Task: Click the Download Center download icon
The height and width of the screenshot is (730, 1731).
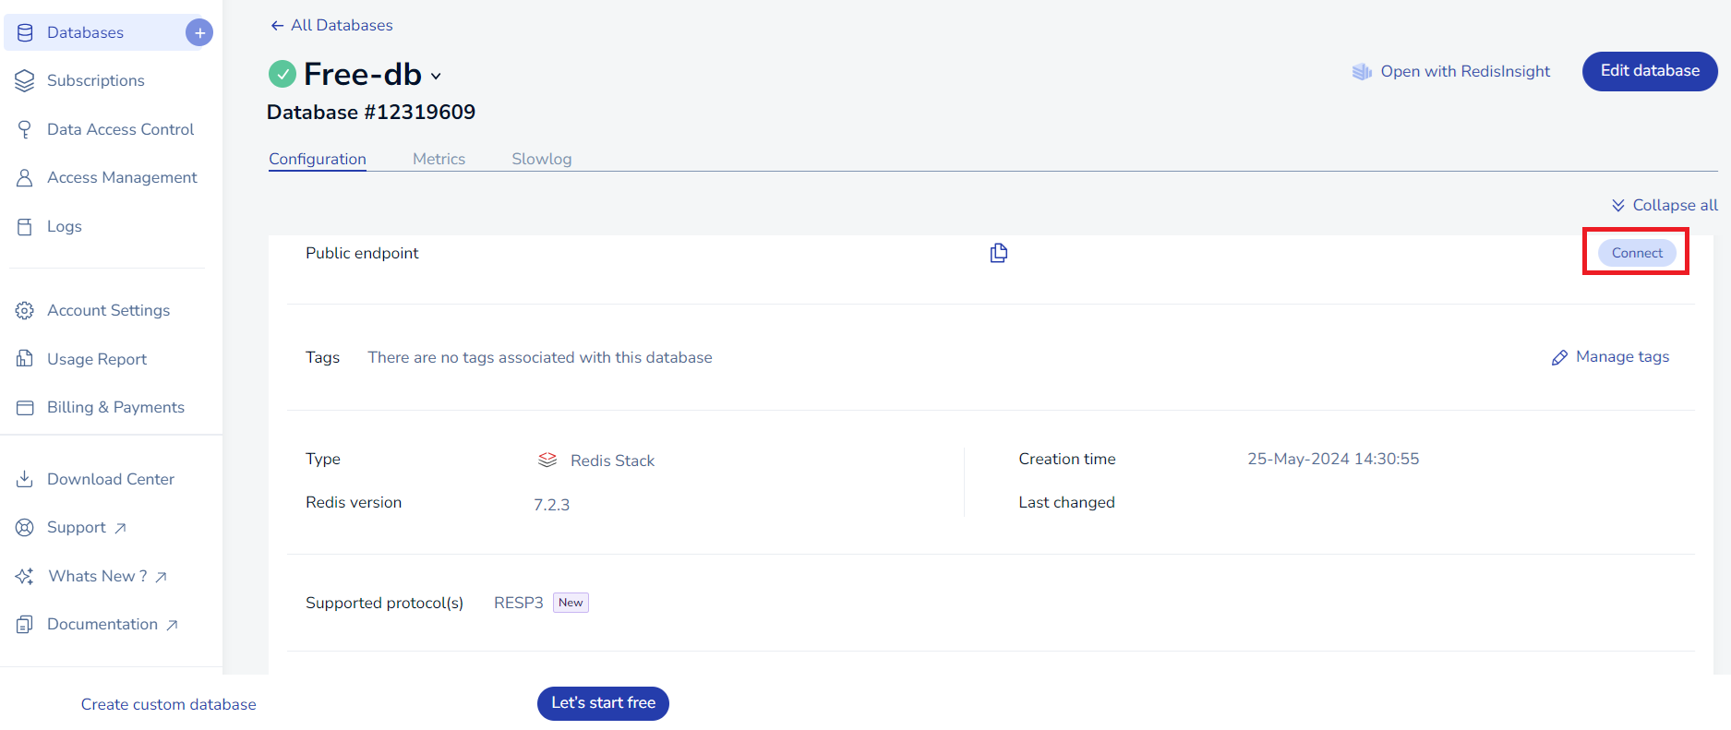Action: pyautogui.click(x=25, y=479)
